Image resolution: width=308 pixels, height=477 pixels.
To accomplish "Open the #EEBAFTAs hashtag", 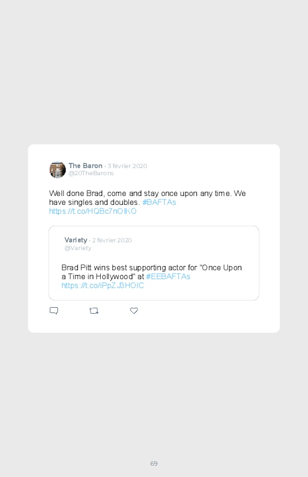I will pyautogui.click(x=168, y=277).
